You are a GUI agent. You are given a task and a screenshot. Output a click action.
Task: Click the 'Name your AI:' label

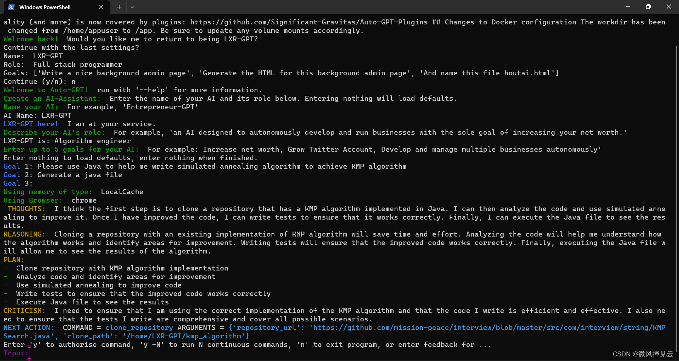coord(31,107)
